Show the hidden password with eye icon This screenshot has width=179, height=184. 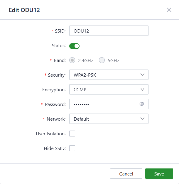(x=142, y=104)
